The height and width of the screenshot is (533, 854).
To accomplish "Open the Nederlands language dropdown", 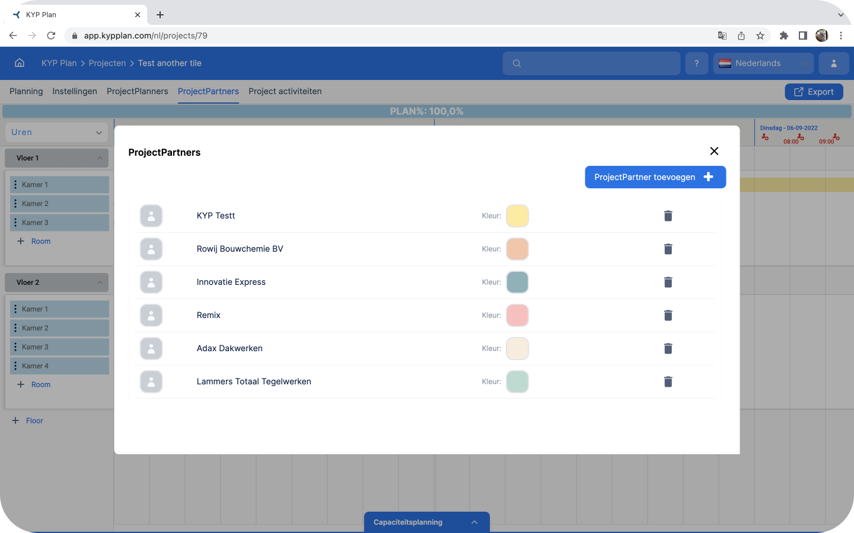I will pos(764,63).
